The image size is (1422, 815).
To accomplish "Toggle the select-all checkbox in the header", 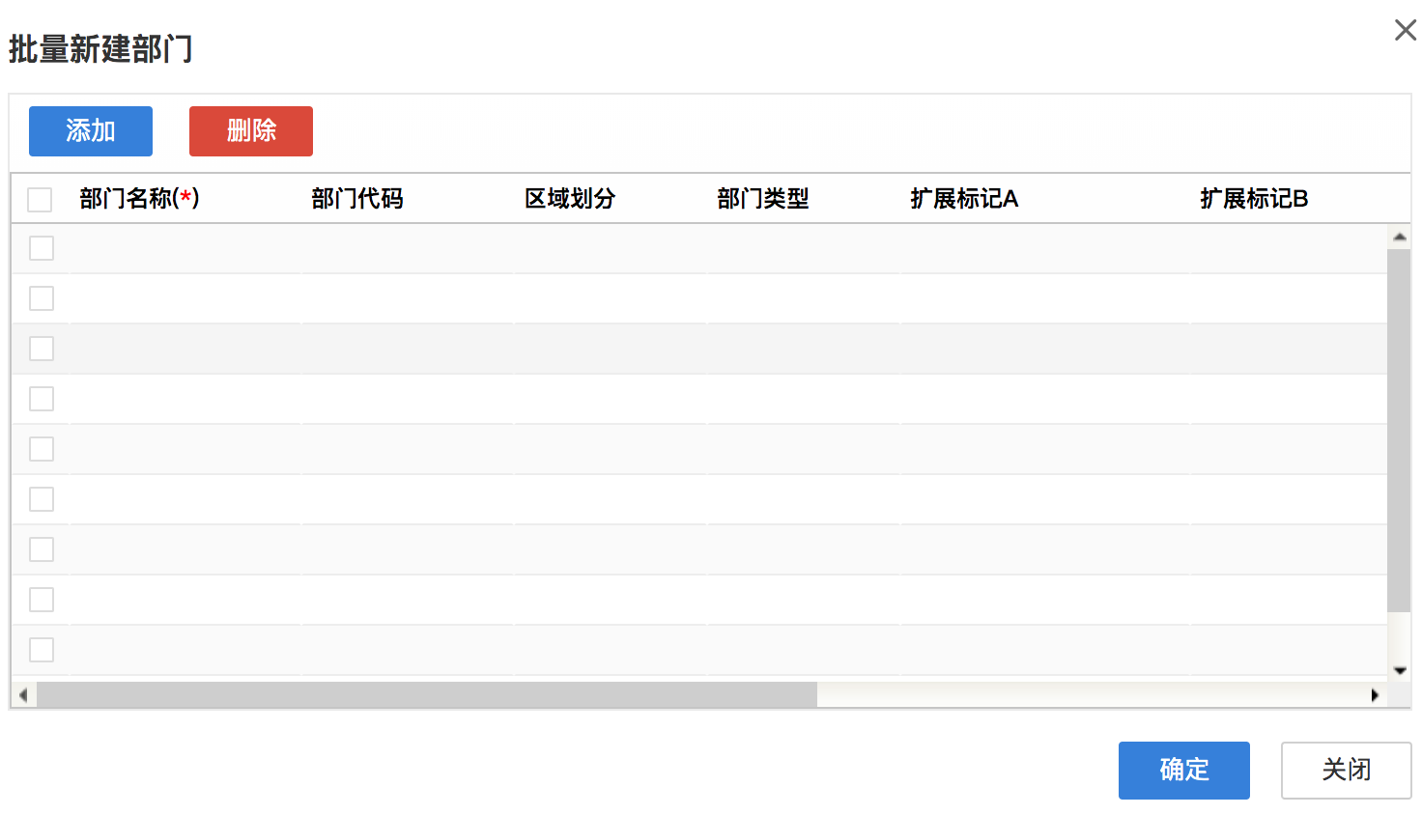I will 40,200.
